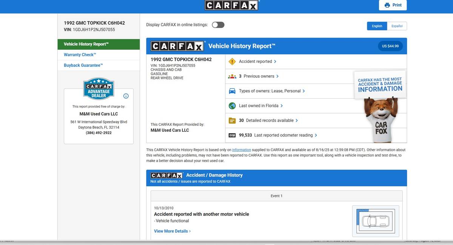
Task: Click Event 1 header in accident history
Action: [x=276, y=196]
